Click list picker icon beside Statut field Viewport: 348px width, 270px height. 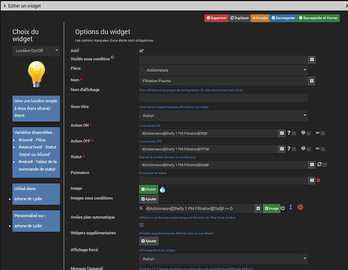point(312,165)
